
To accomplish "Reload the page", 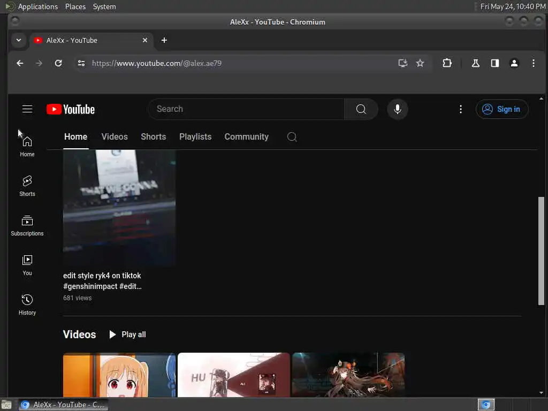I will (58, 63).
